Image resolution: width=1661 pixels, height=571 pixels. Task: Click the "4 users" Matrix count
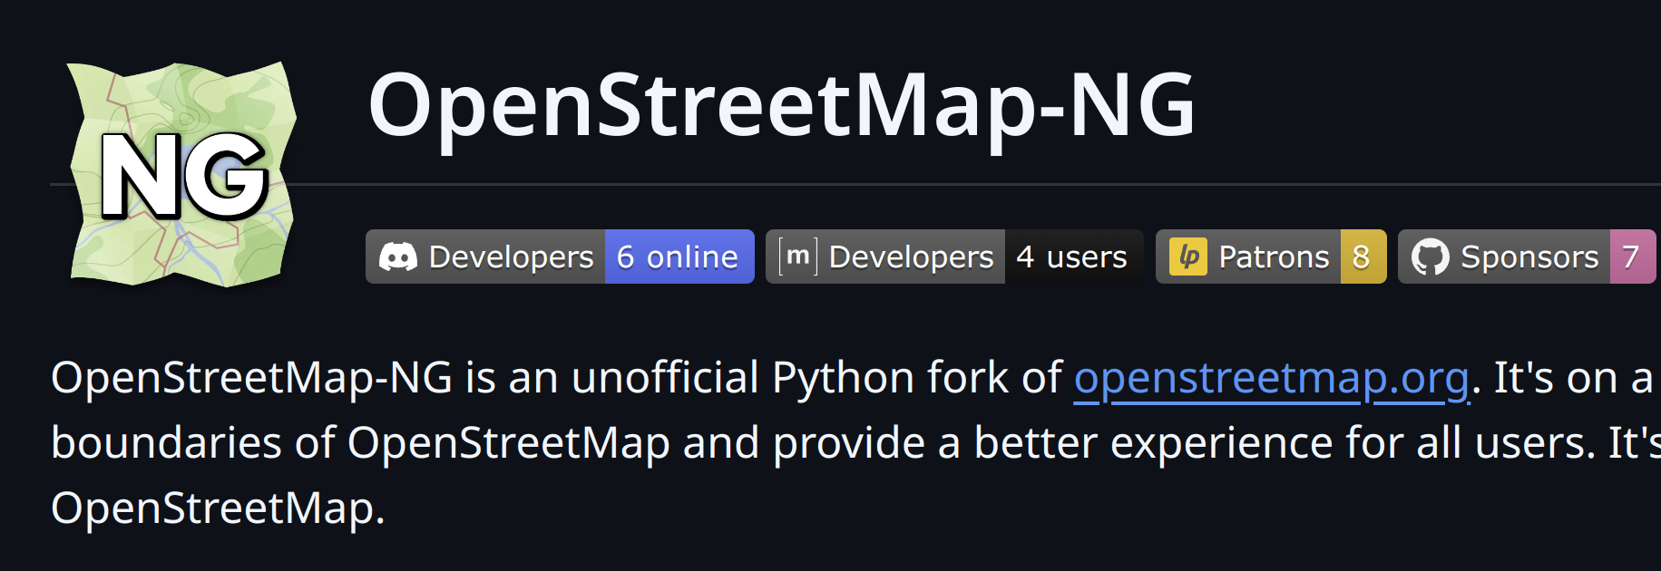click(1072, 257)
